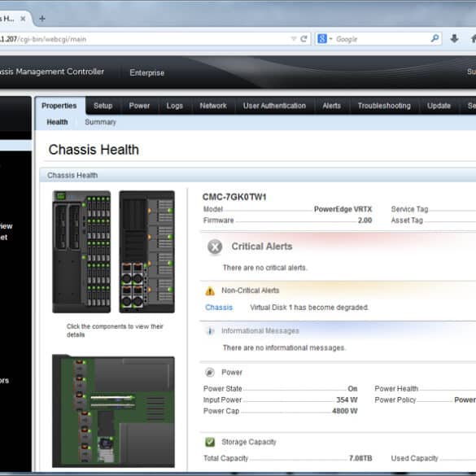Click the top-down chassis internals image
Image resolution: width=476 pixels, height=476 pixels.
(113, 411)
